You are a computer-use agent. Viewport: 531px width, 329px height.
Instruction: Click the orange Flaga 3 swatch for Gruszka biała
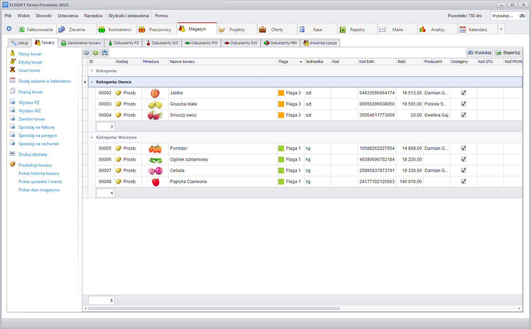281,104
